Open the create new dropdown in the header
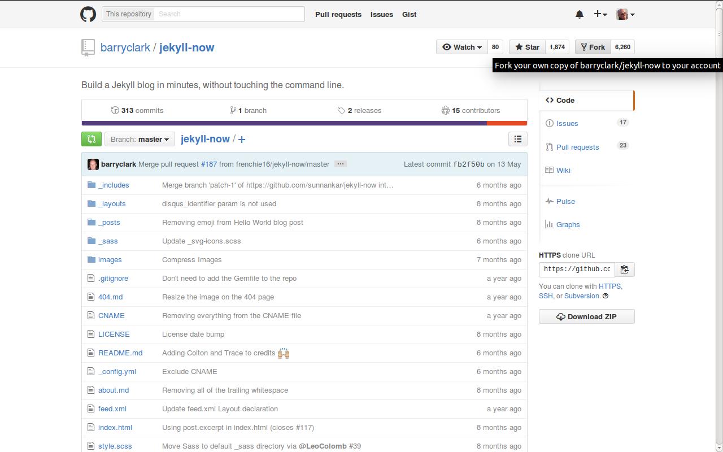The height and width of the screenshot is (452, 723). 600,14
